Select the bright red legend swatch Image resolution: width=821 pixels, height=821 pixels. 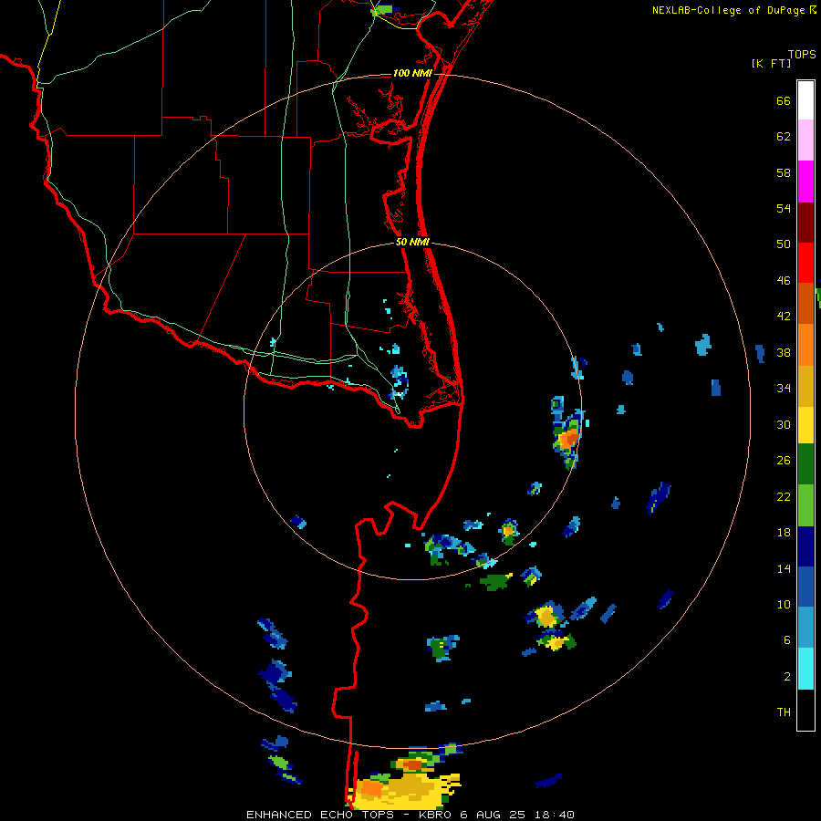(x=805, y=263)
